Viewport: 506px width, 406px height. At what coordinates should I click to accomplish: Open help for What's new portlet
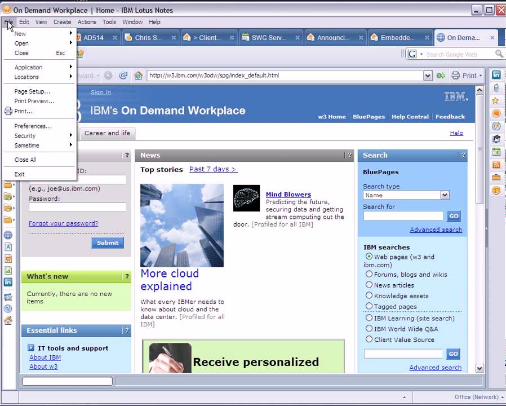coord(127,276)
